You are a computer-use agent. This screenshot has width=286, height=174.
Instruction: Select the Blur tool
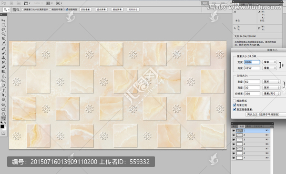coord(3,76)
